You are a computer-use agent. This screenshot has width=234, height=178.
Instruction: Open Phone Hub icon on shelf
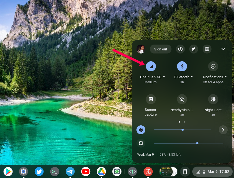(x=185, y=172)
